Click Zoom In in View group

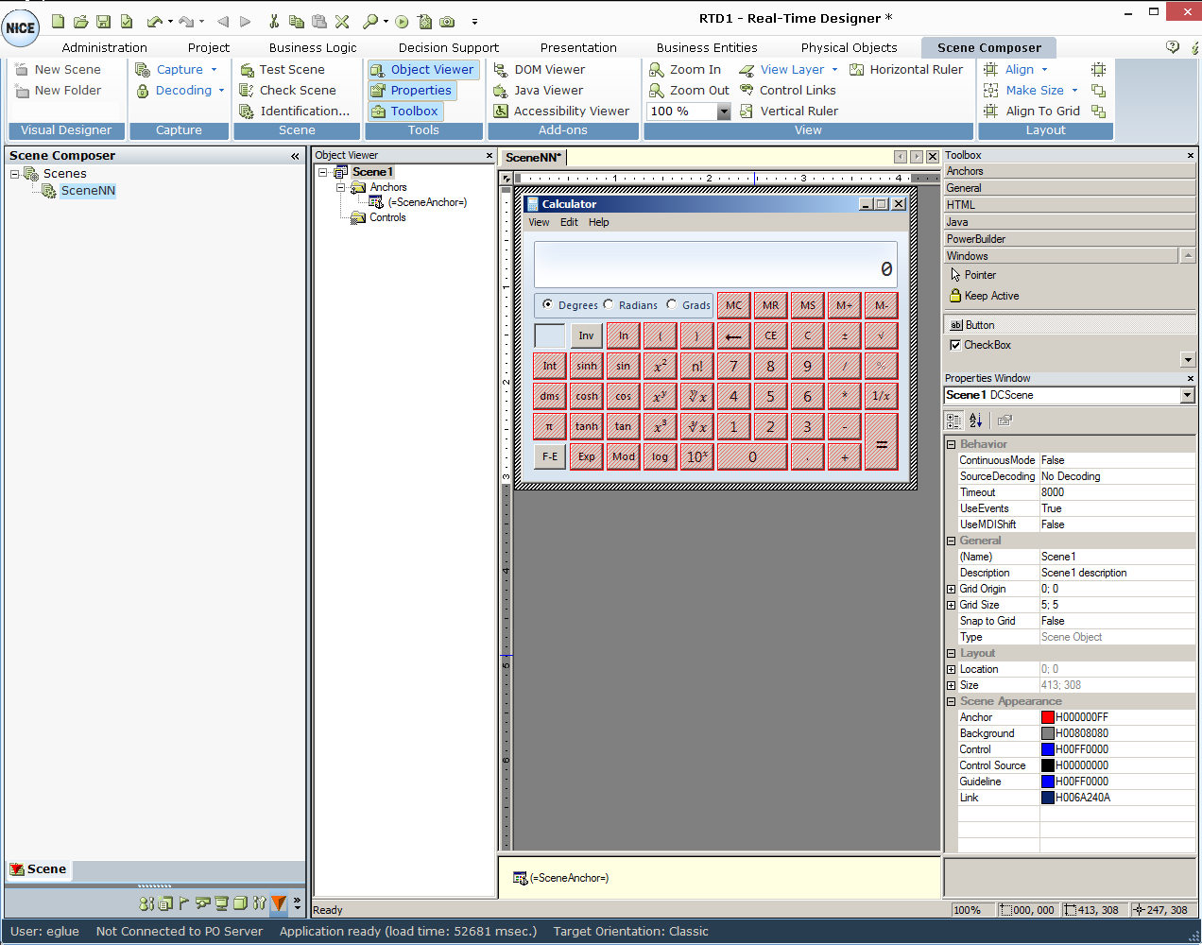point(685,69)
